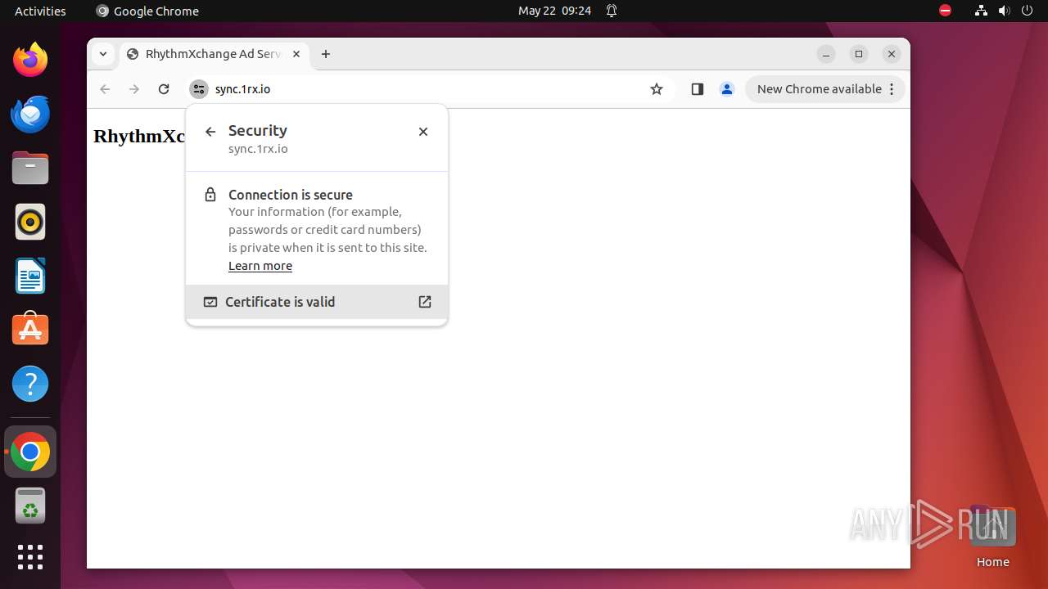The width and height of the screenshot is (1048, 589).
Task: Open Rhythmbox music player from dock
Action: tap(30, 222)
